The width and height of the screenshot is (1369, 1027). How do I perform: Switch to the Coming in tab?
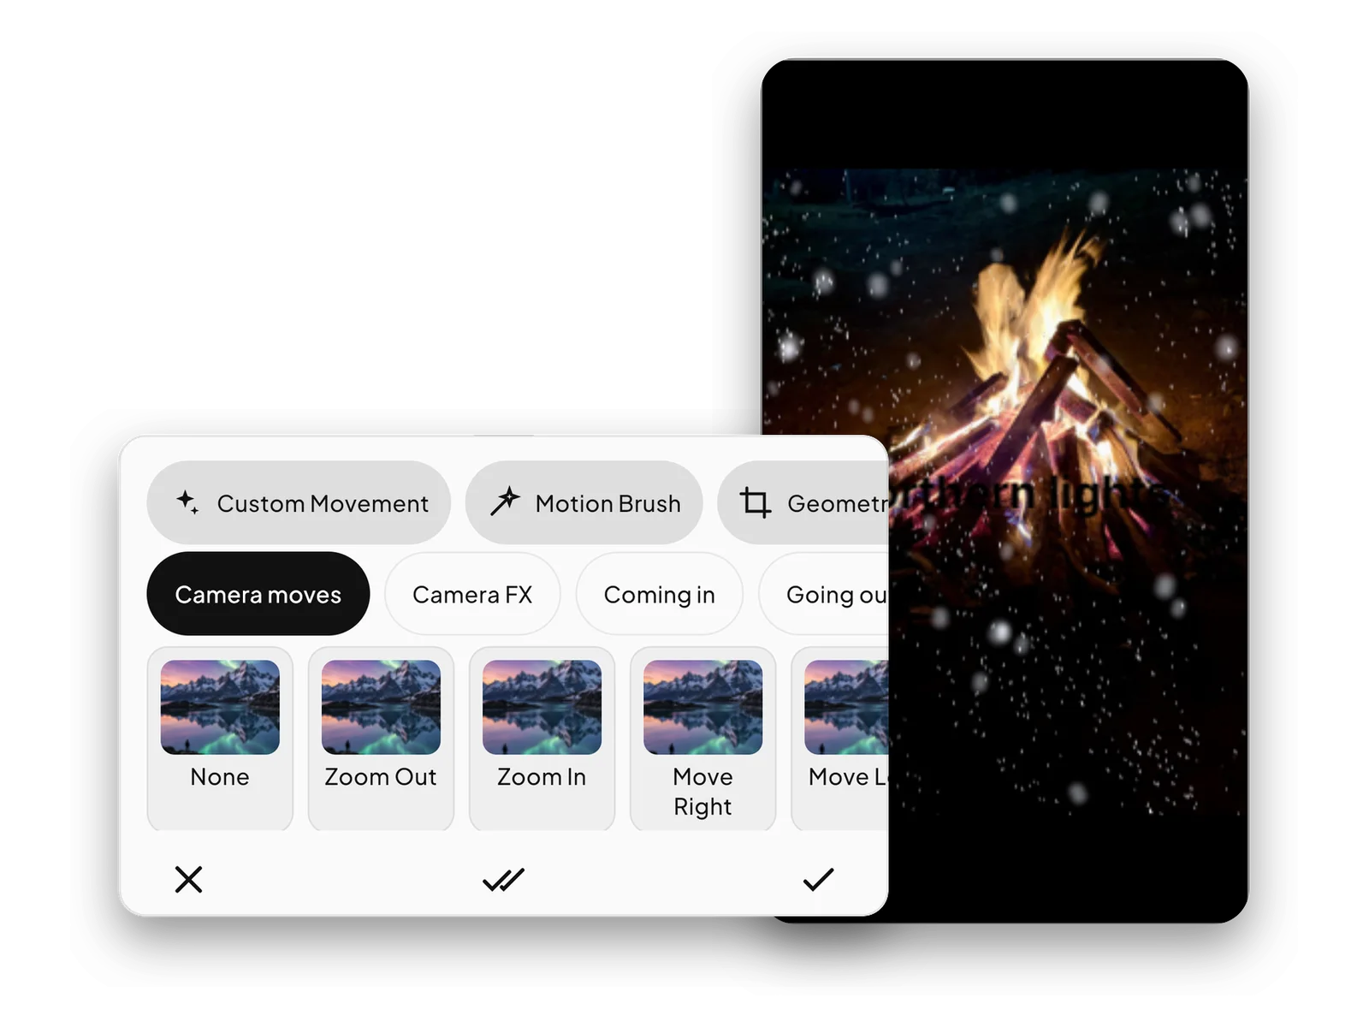click(x=660, y=594)
